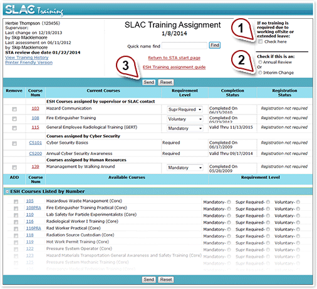
Task: Tick ADD checkbox for Rad Worker Practical
Action: point(16,229)
